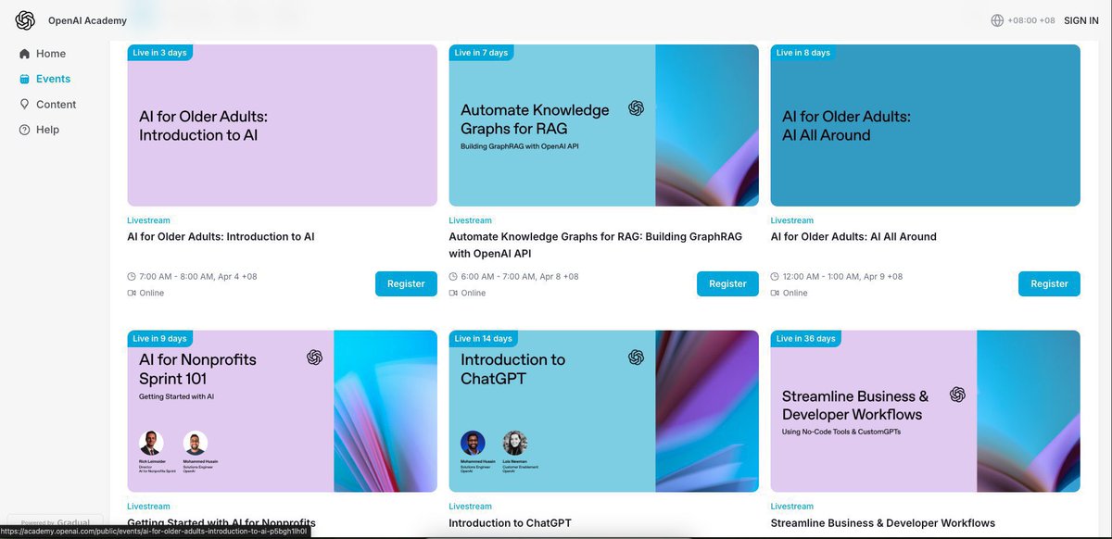Register for AI for Older Adults: Introduction to AI

(406, 283)
